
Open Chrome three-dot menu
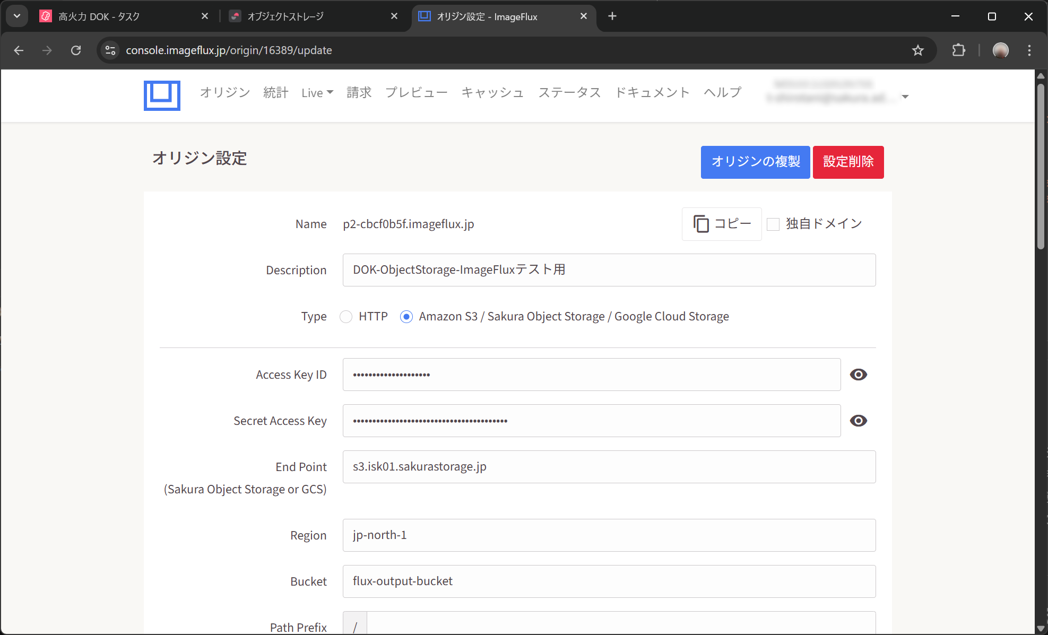[1029, 50]
